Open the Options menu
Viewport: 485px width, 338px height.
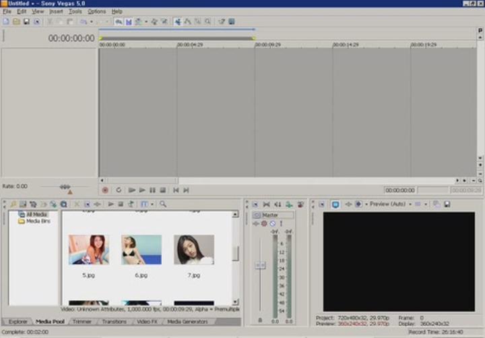tap(96, 11)
